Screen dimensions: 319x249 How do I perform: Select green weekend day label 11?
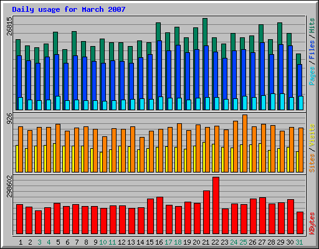[x=112, y=242]
